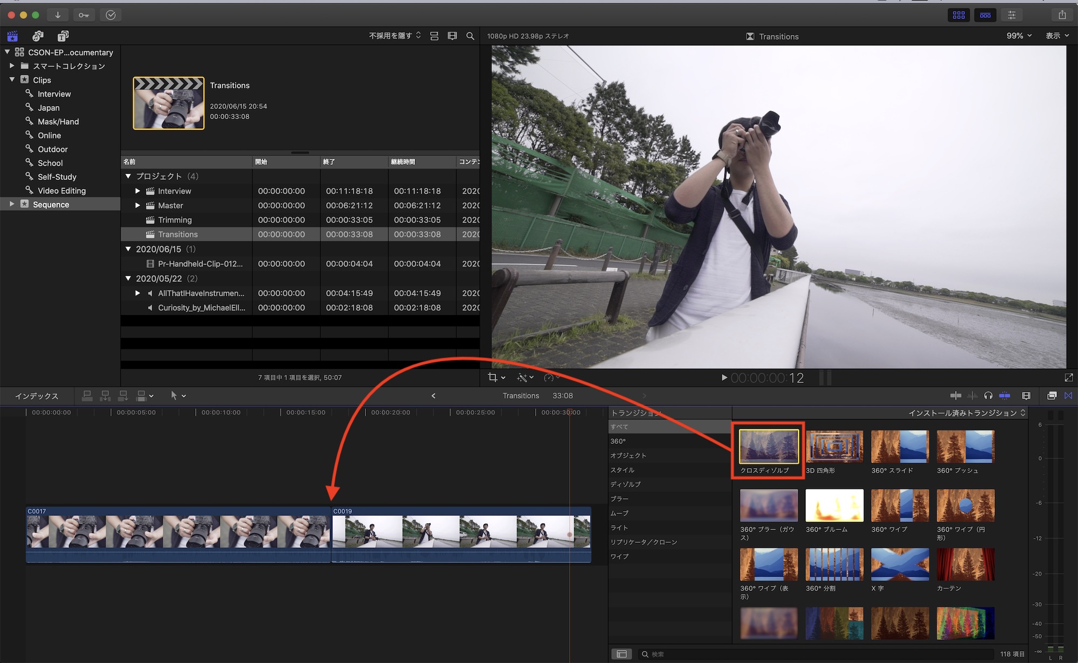This screenshot has height=663, width=1078.
Task: Select the クロスディゾルブ transition thumbnail
Action: tap(769, 446)
